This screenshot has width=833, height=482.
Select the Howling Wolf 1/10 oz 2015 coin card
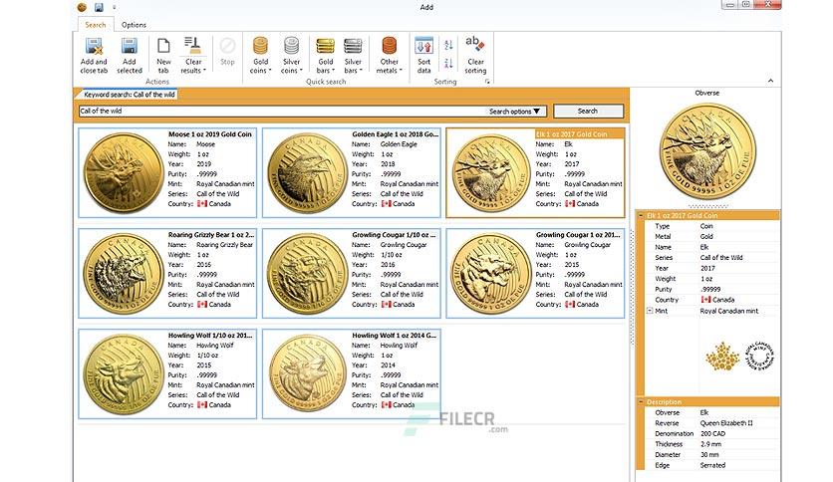click(167, 373)
